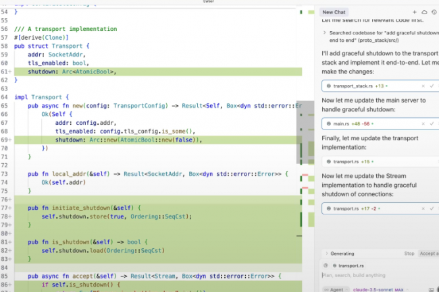Open chat history clock icon
This screenshot has width=439, height=292.
(x=434, y=12)
